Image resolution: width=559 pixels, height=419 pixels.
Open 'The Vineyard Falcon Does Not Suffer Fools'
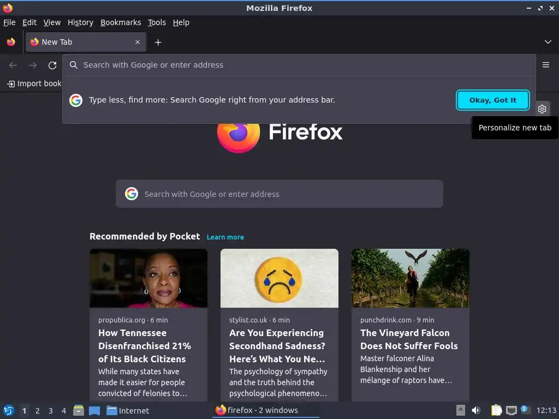[x=409, y=339]
